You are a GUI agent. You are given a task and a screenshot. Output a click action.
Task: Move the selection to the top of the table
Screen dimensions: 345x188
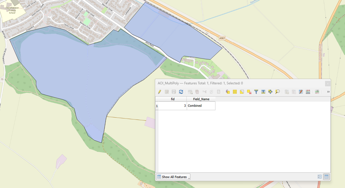263,92
